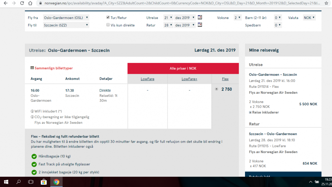This screenshot has width=332, height=187.
Task: Click the 5 500 NOK outbound total
Action: pos(308,104)
